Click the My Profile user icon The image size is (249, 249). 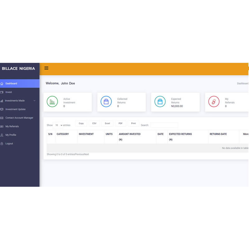click(2, 135)
